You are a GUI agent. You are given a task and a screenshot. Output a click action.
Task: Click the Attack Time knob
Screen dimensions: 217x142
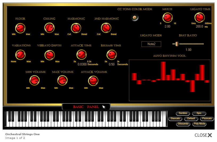[x=81, y=55]
